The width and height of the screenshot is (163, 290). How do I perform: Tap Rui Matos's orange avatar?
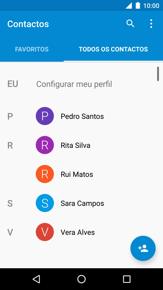45,174
